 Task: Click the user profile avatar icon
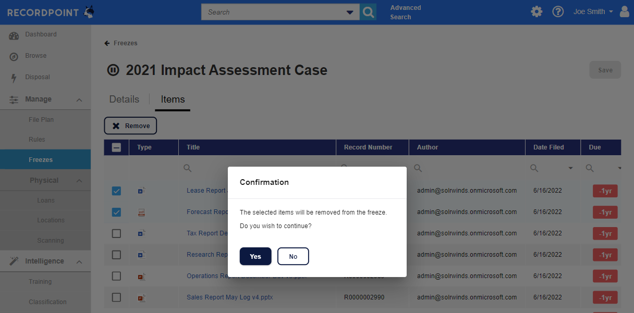[625, 11]
